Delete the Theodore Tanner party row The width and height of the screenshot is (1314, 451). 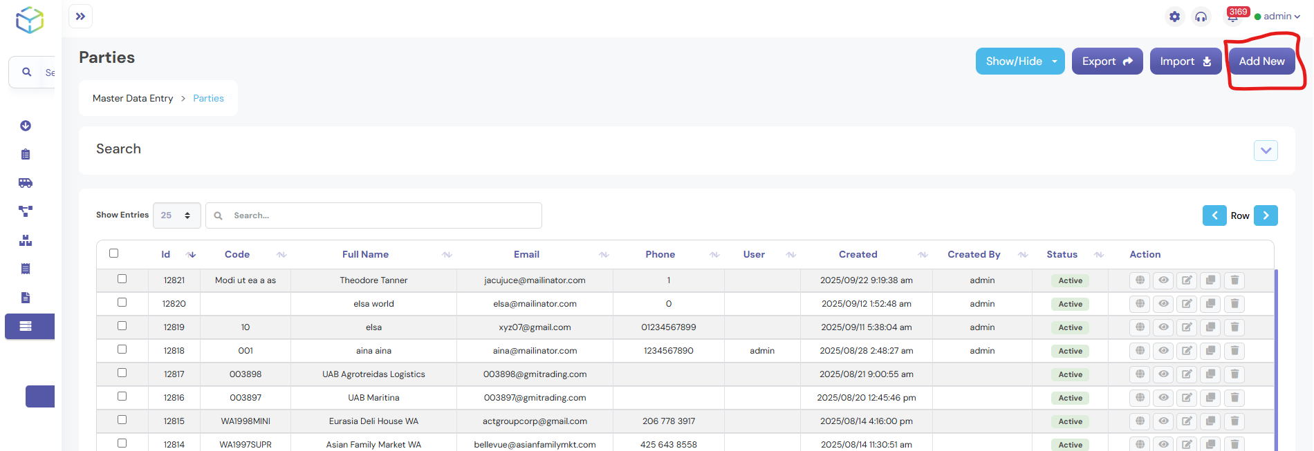pos(1234,280)
